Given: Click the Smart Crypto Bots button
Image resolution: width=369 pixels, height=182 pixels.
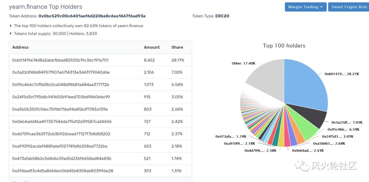Looking at the screenshot, I should click(348, 7).
